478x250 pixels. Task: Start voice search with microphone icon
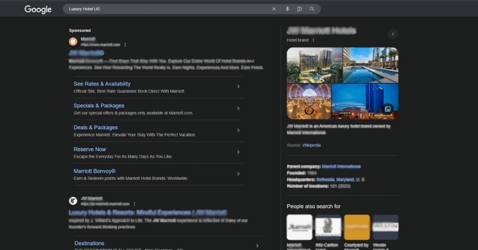pos(287,9)
